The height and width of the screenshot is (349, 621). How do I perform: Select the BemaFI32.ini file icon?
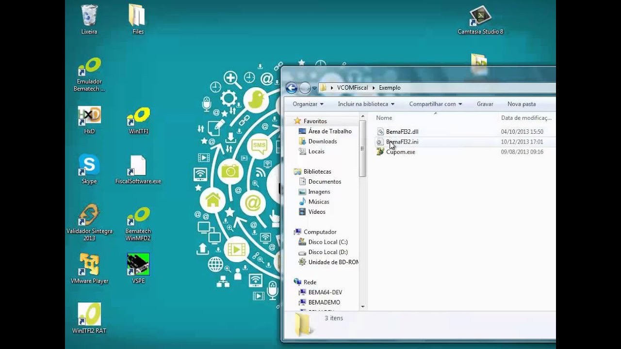[381, 142]
